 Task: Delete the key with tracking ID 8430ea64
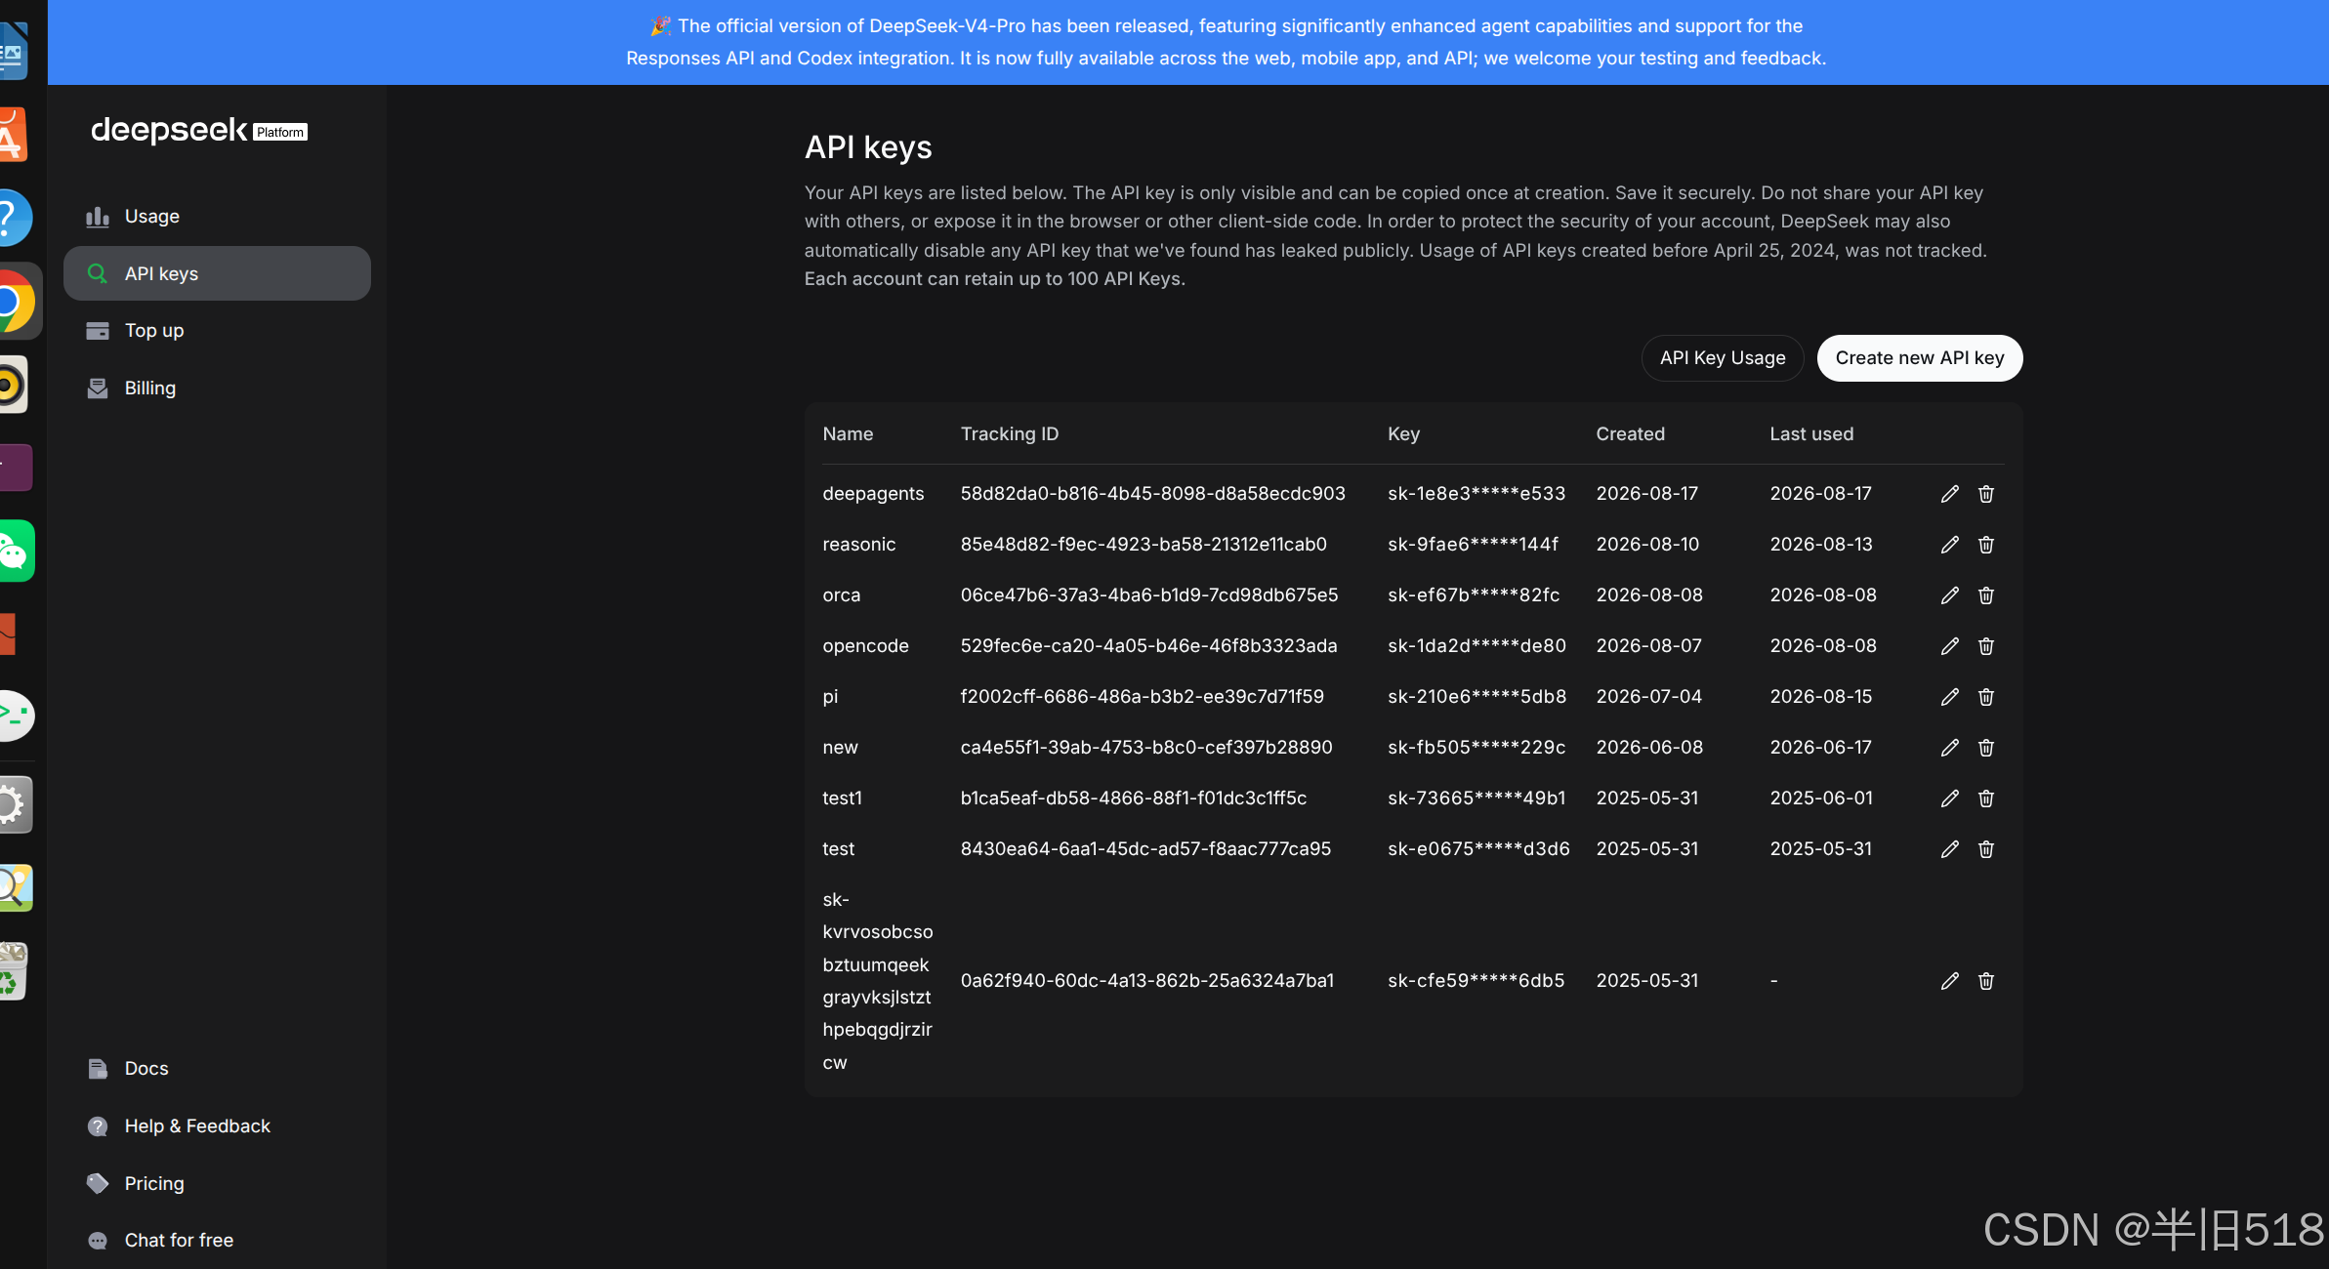(x=1985, y=849)
